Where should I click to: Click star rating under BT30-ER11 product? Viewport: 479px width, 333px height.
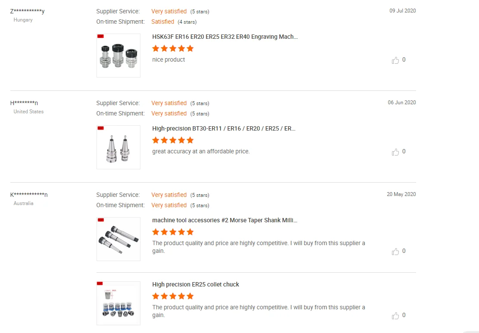[x=173, y=140]
